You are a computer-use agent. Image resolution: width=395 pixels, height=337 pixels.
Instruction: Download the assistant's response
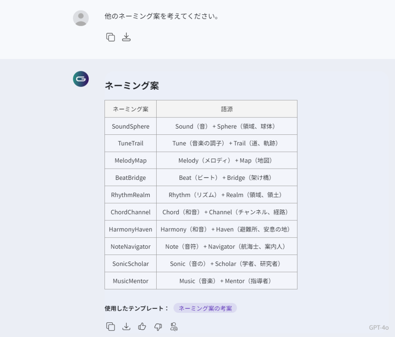[127, 327]
